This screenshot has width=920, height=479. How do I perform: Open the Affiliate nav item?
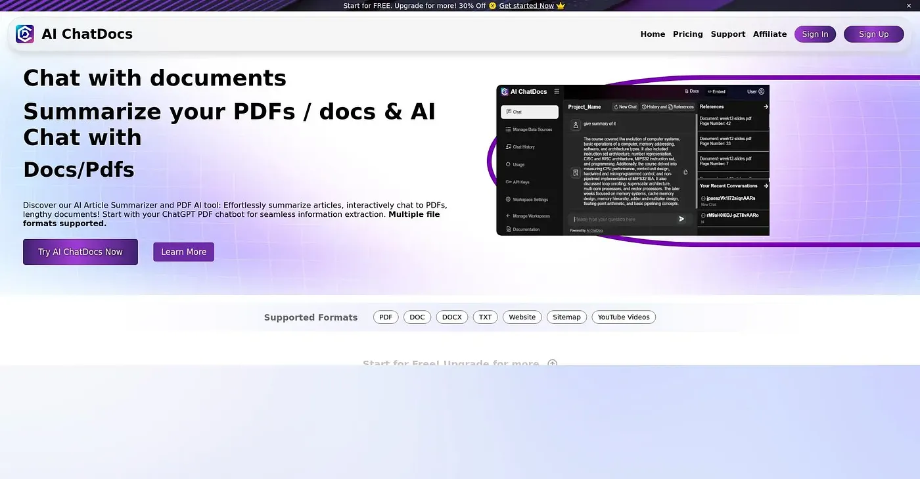770,34
